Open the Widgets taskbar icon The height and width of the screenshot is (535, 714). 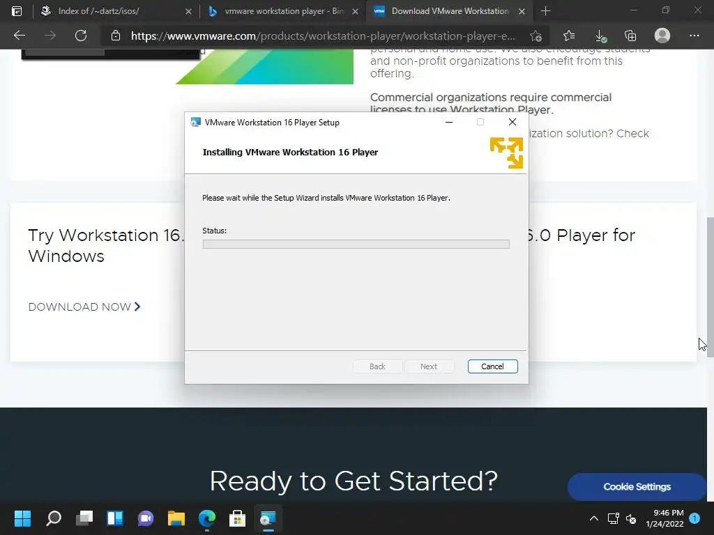(115, 518)
